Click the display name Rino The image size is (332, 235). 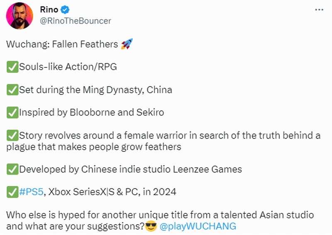point(49,10)
